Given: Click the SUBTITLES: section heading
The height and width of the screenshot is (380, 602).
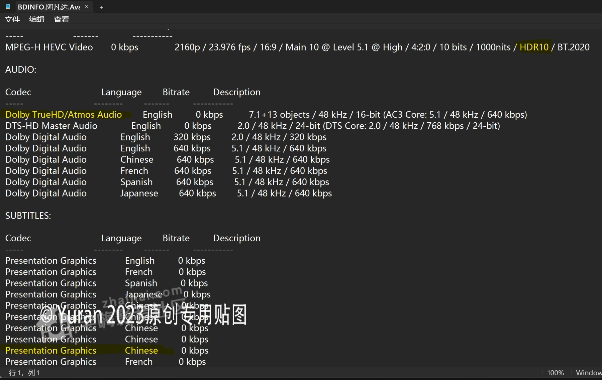Looking at the screenshot, I should point(28,216).
